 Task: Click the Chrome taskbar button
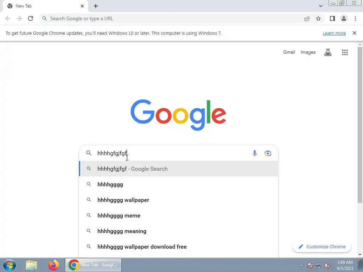pyautogui.click(x=93, y=265)
